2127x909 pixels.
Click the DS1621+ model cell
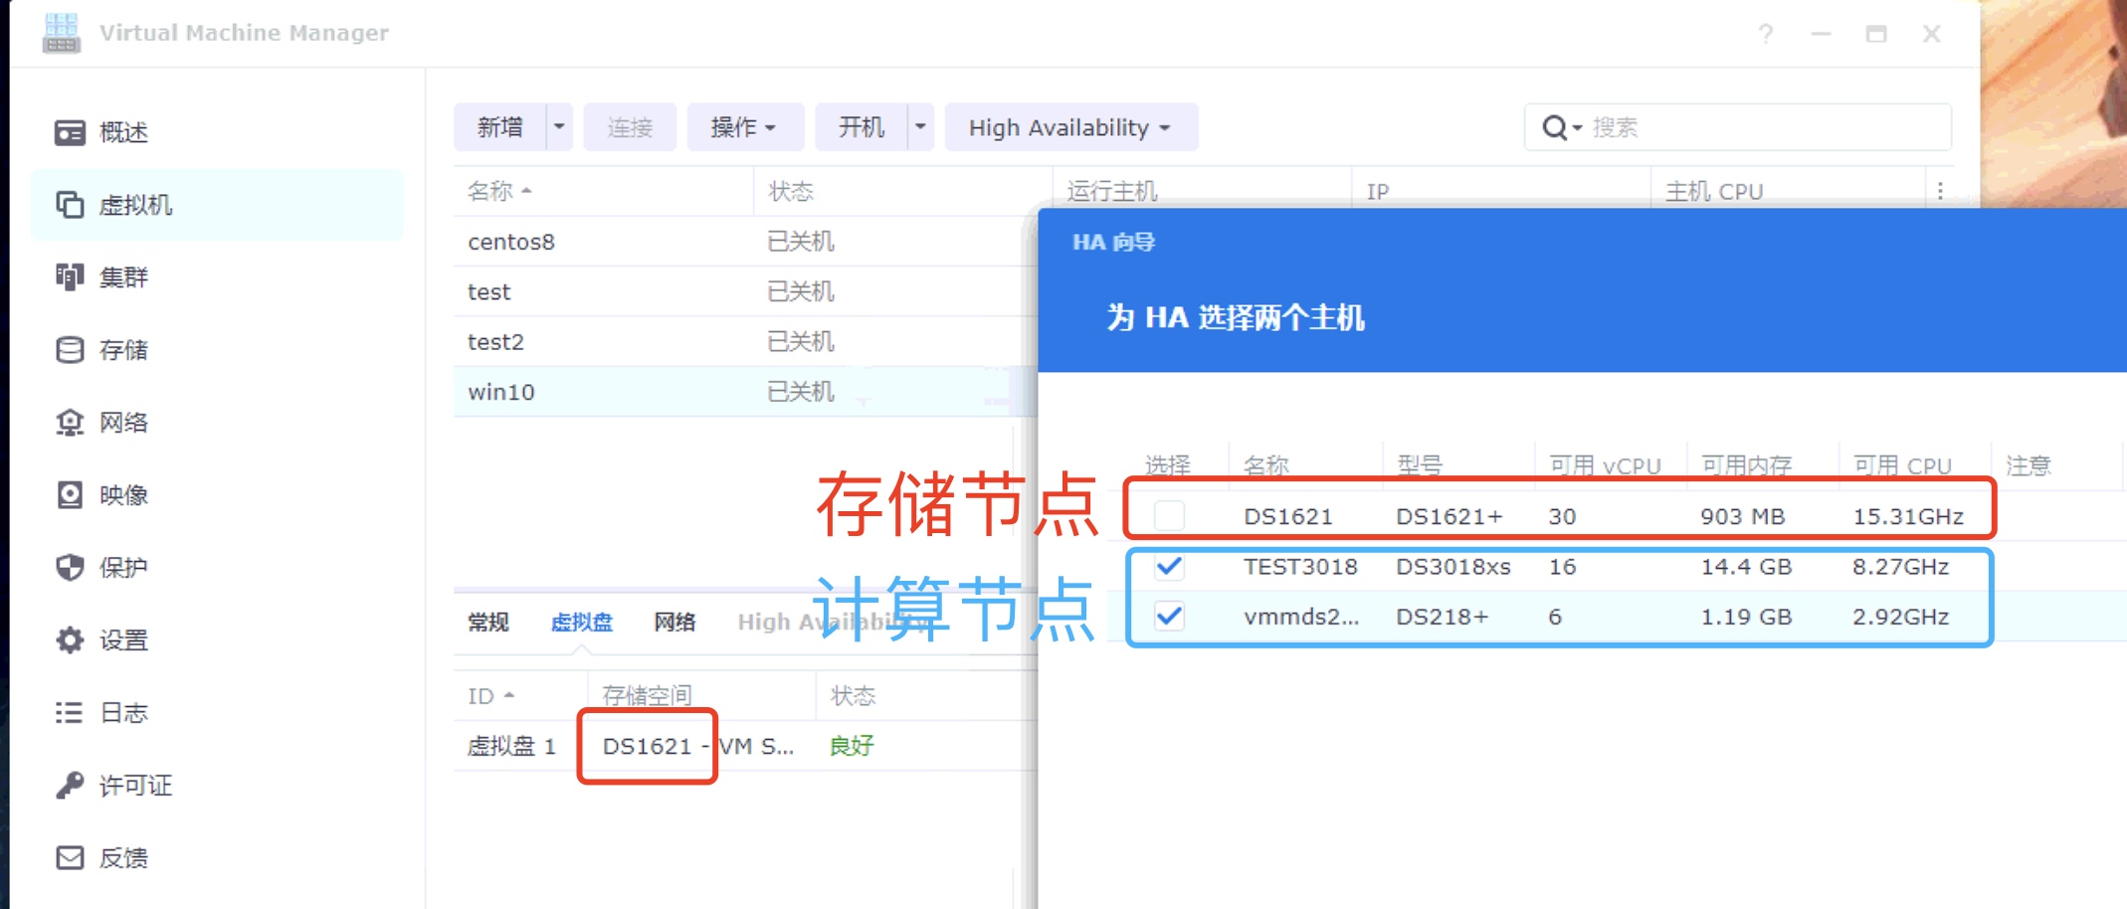pyautogui.click(x=1450, y=516)
